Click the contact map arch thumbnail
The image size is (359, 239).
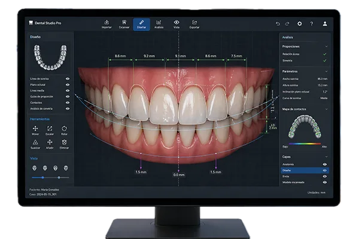[x=305, y=127]
